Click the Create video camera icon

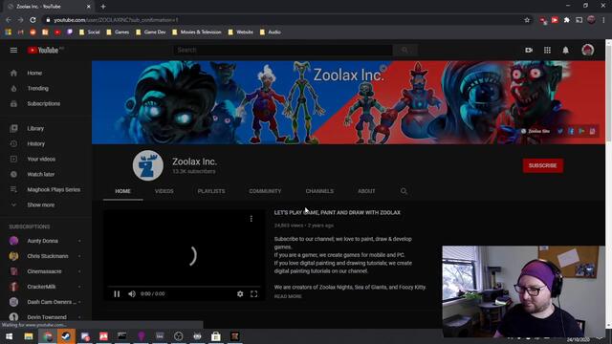(529, 50)
